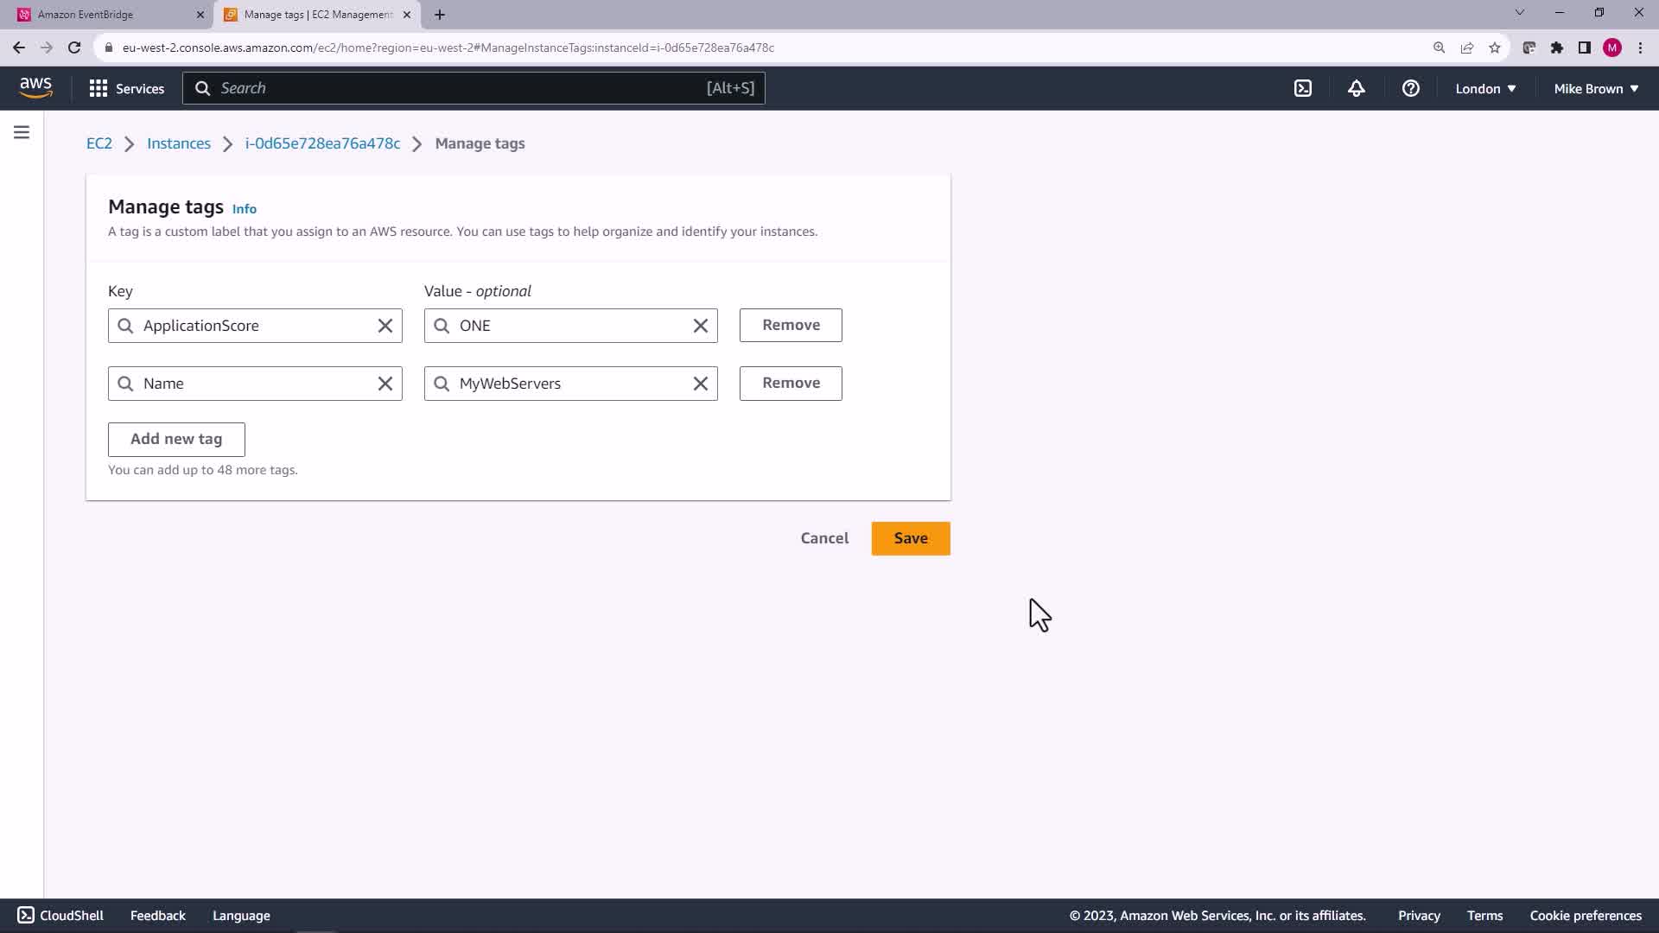
Task: Click the AWS logo home icon
Action: (x=35, y=87)
